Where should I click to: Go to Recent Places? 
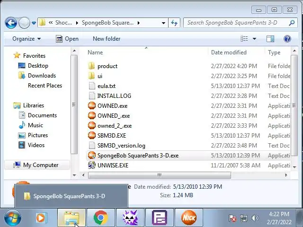45,86
